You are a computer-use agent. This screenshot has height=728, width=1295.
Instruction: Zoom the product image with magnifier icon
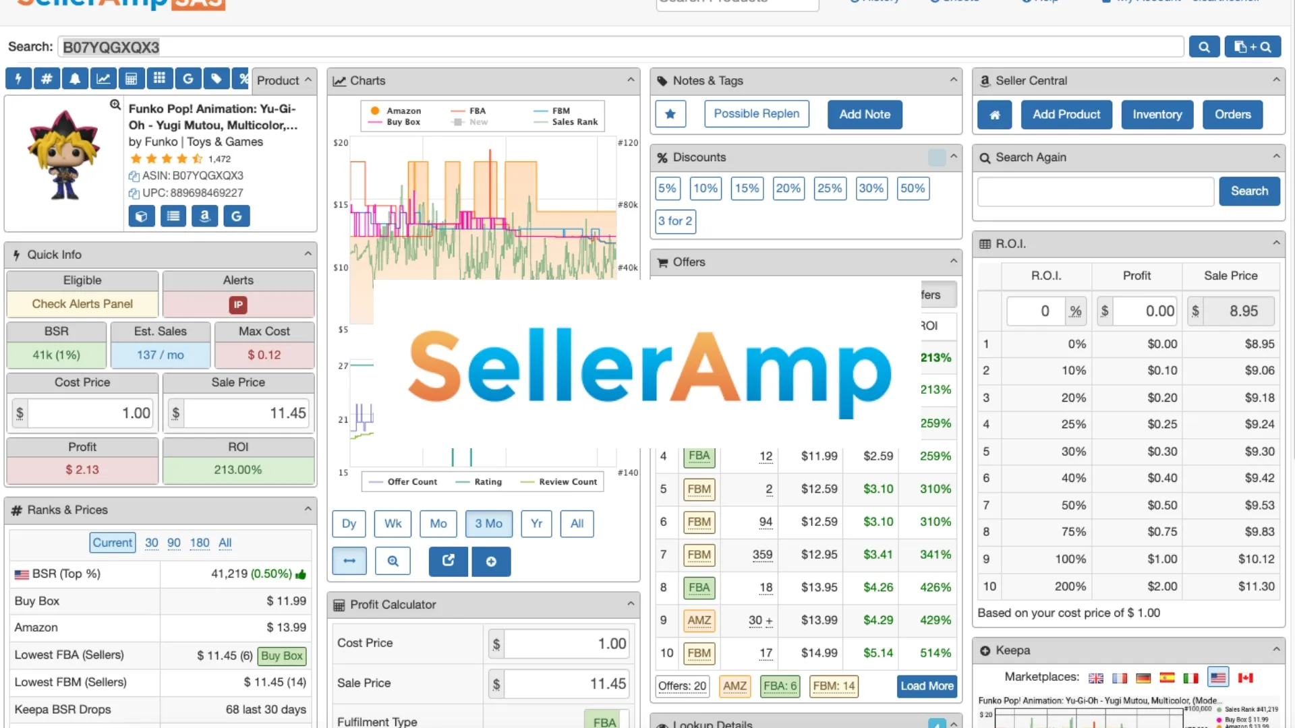pos(115,104)
